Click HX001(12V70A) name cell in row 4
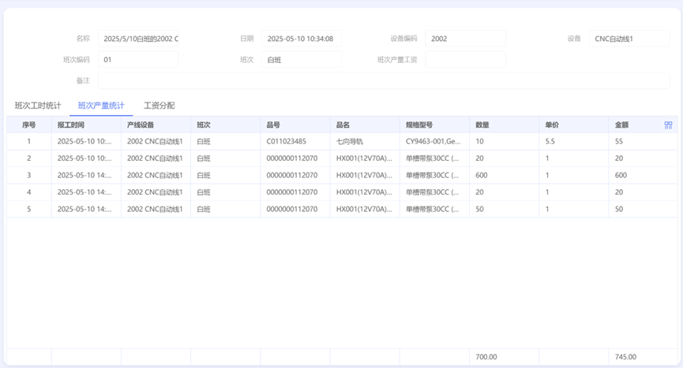683x368 pixels. (364, 192)
